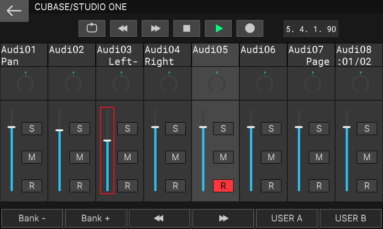Solo the Audi06 track

271,128
